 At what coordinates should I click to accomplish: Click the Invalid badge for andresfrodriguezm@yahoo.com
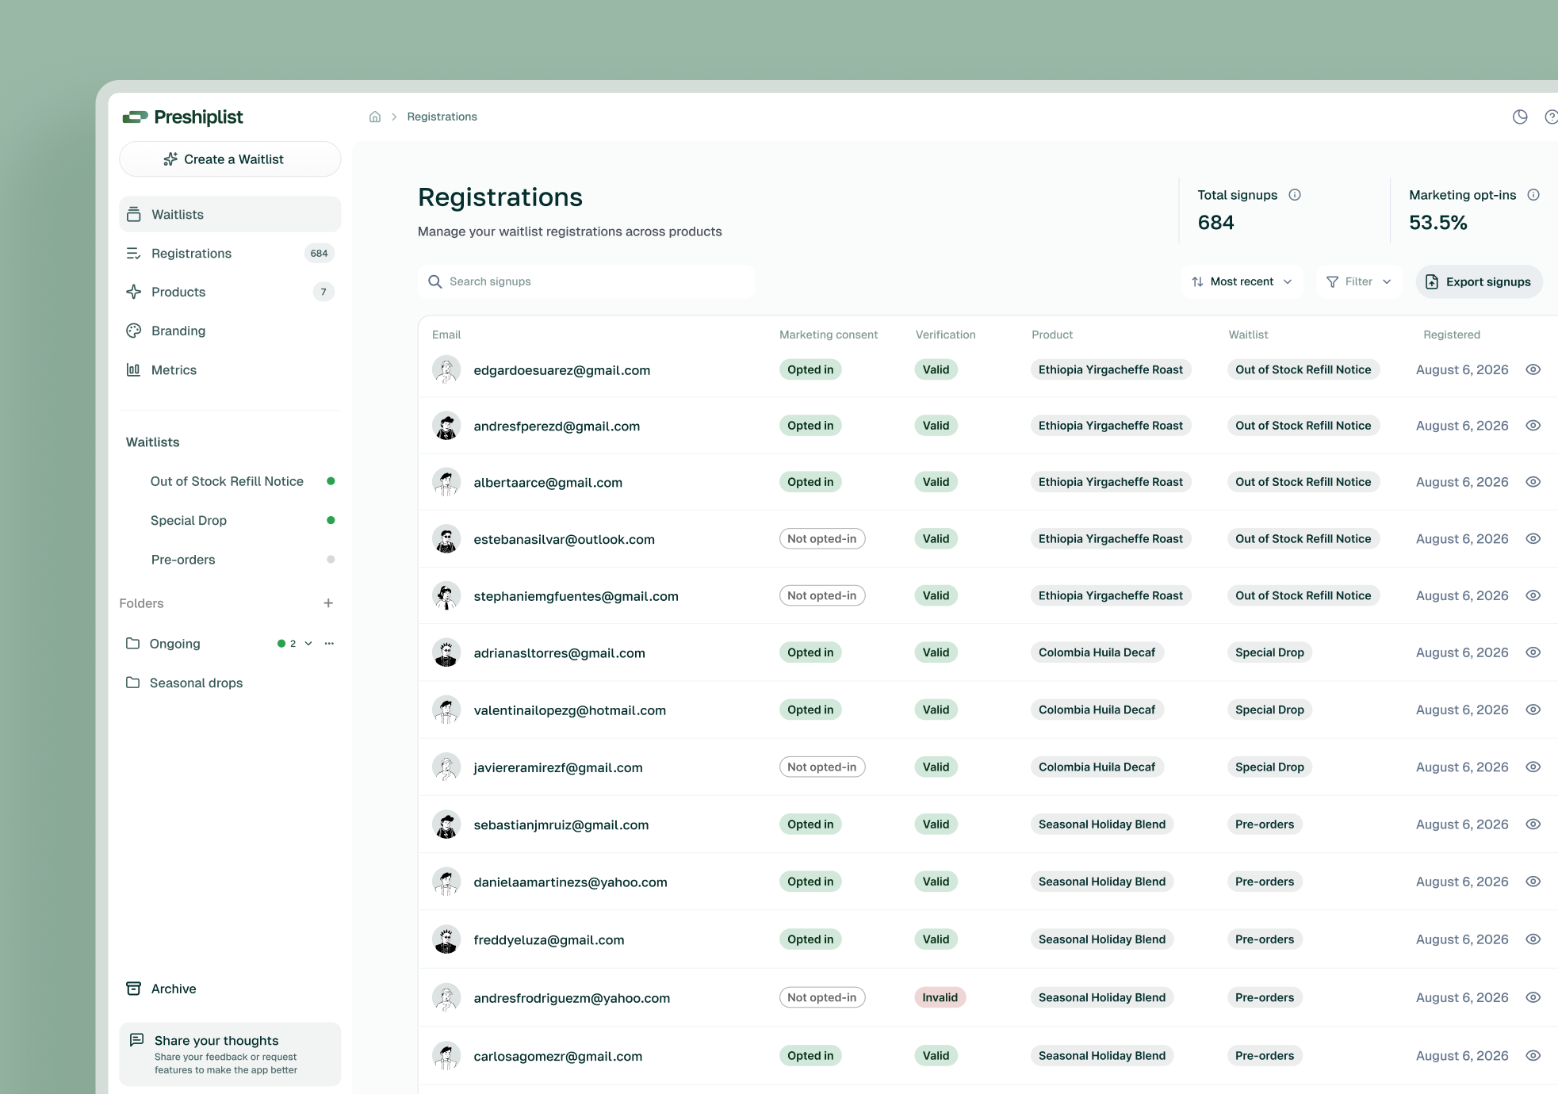940,997
